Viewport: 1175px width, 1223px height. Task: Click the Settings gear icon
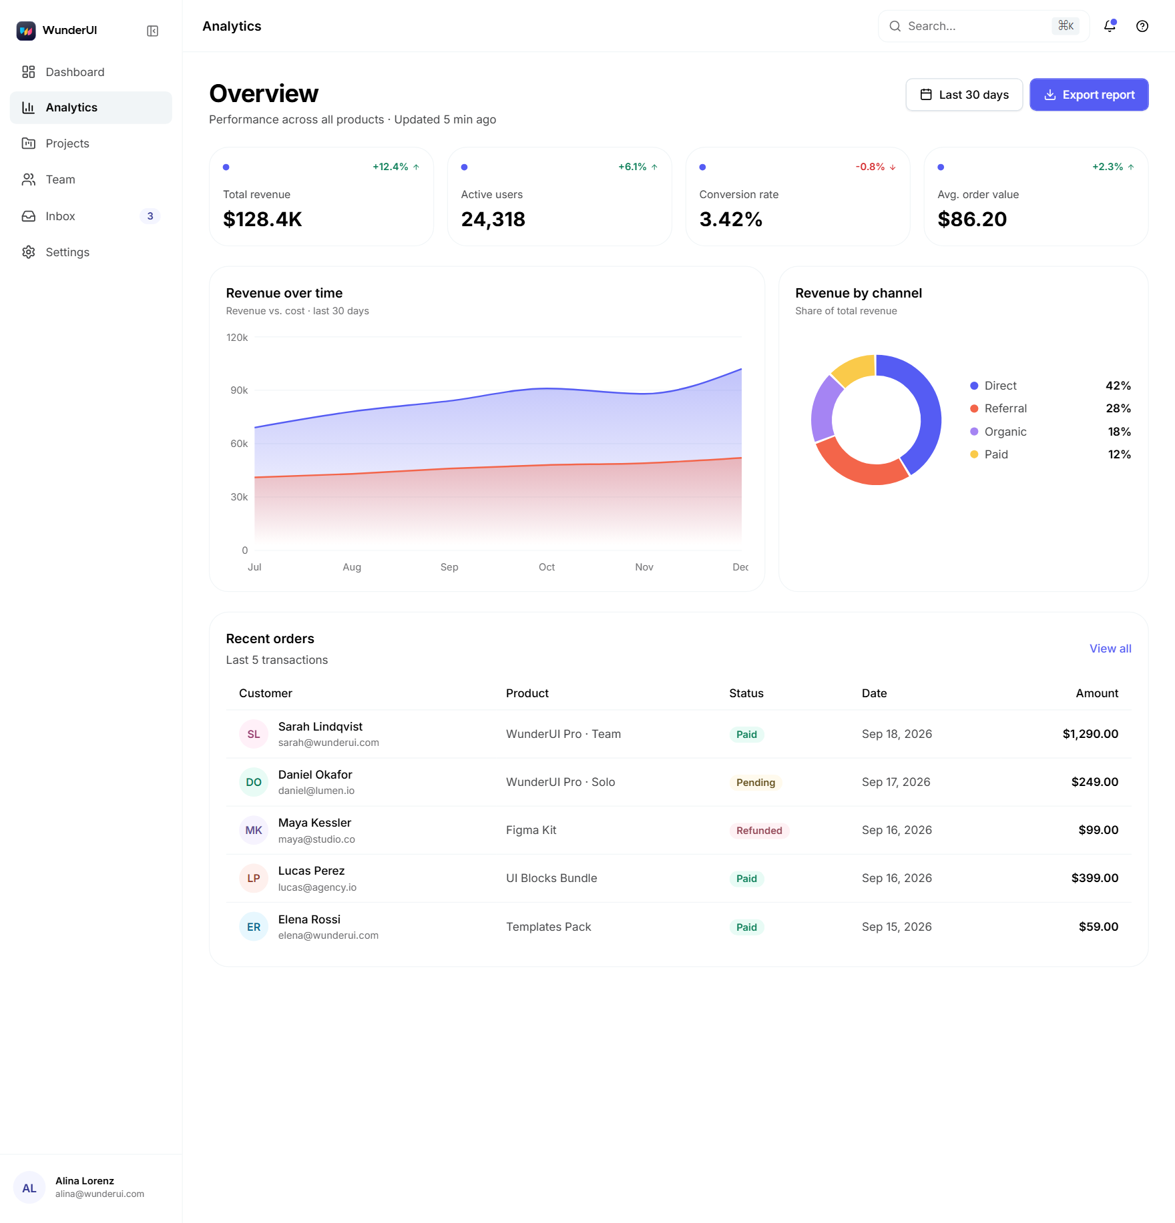pos(28,252)
